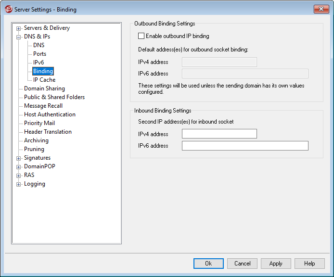The height and width of the screenshot is (277, 334).
Task: Click the MDaemon icon in title bar
Action: [8, 9]
